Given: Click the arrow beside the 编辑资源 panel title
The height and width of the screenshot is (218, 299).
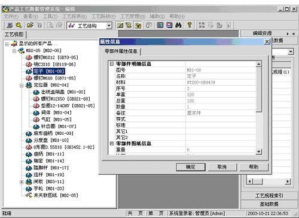Looking at the screenshot, I should [288, 34].
